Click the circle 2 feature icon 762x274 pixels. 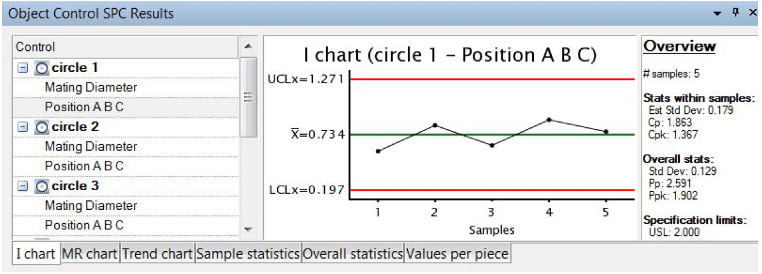click(x=42, y=128)
